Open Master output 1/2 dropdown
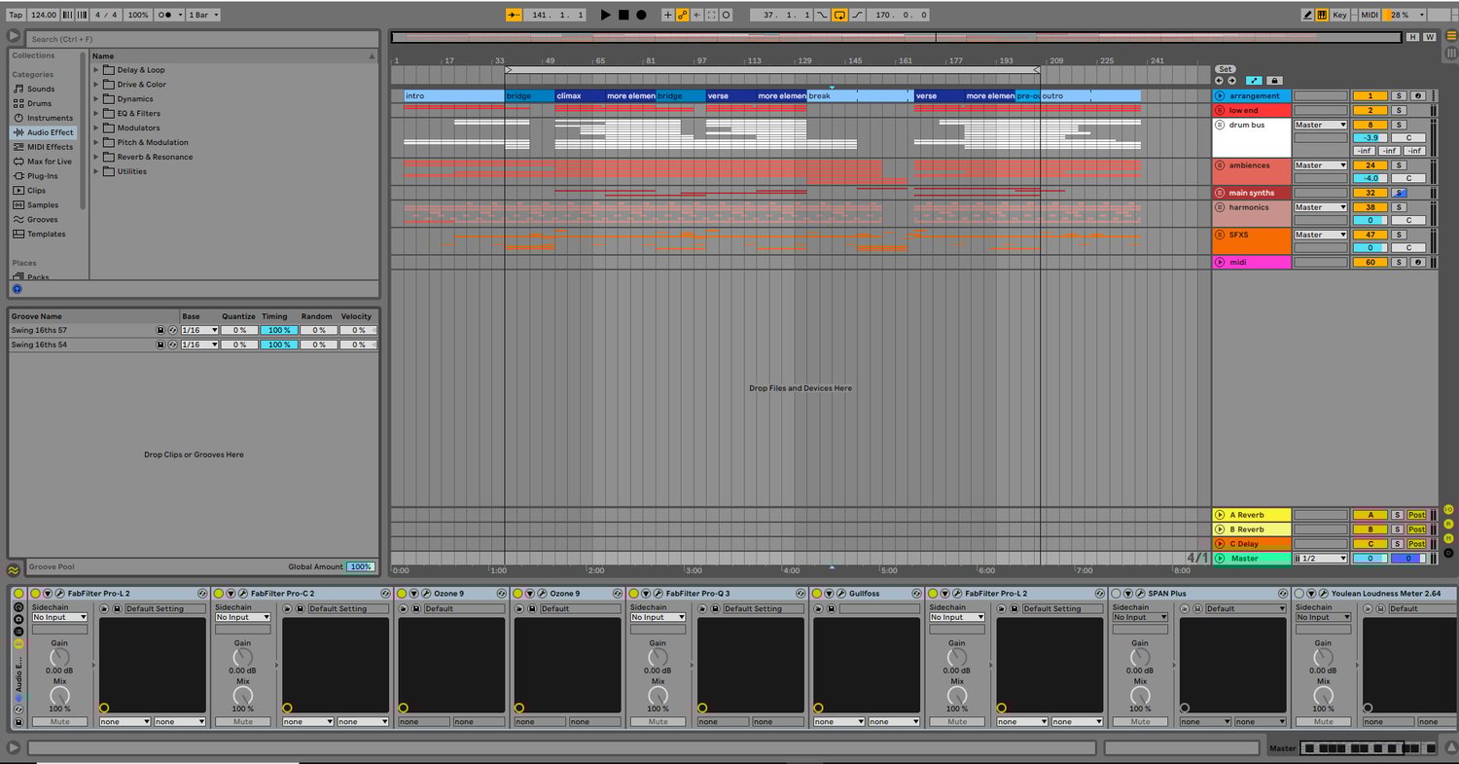 click(1320, 559)
